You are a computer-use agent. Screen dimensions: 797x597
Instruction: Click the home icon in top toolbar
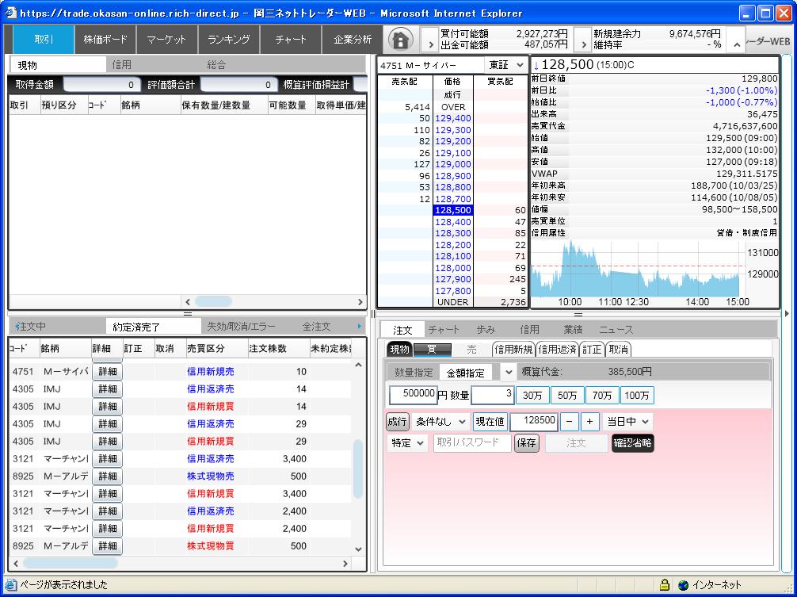(402, 40)
